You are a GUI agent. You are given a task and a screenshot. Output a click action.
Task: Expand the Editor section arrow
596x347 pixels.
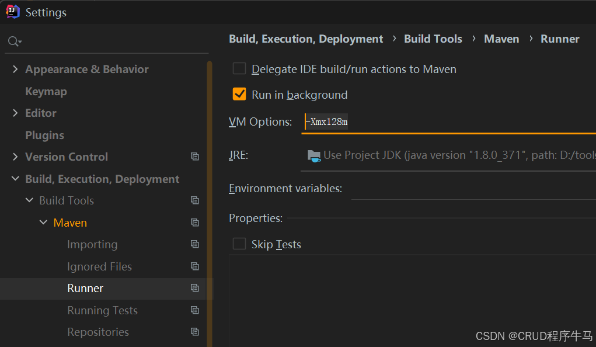15,113
